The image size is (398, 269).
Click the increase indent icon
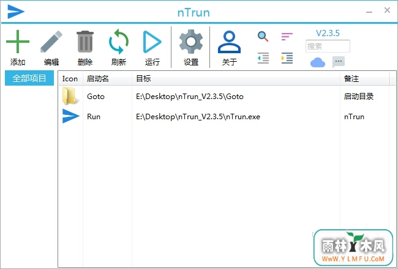[287, 58]
